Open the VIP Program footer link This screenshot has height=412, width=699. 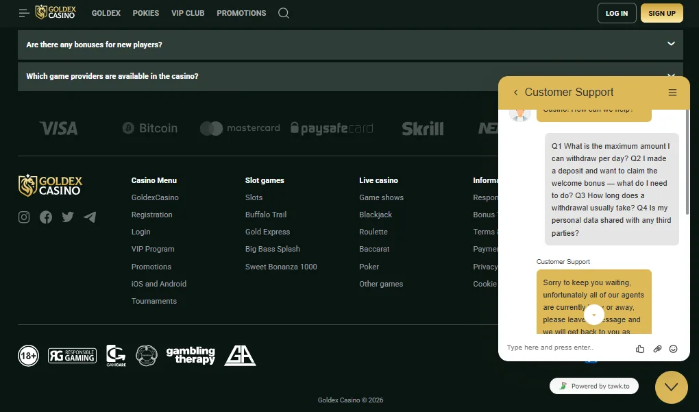[x=153, y=249]
